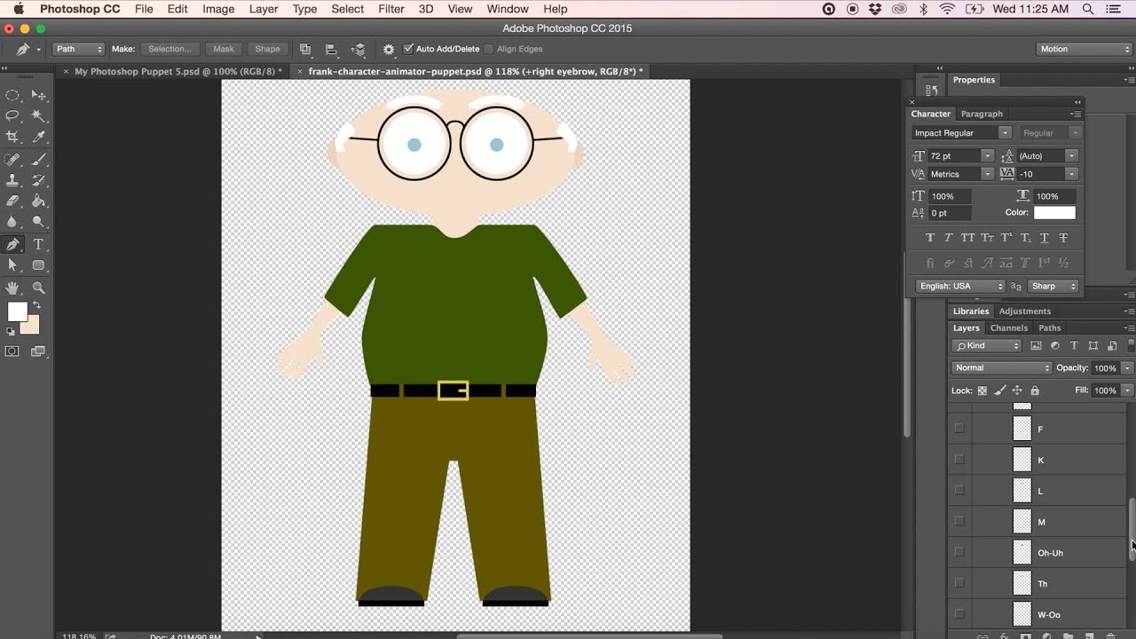The image size is (1136, 639).
Task: Open path operations icon in options bar
Action: [x=305, y=49]
